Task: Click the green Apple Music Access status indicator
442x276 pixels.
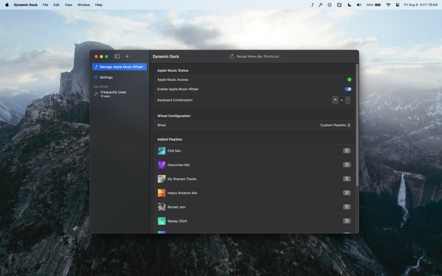Action: click(x=349, y=79)
